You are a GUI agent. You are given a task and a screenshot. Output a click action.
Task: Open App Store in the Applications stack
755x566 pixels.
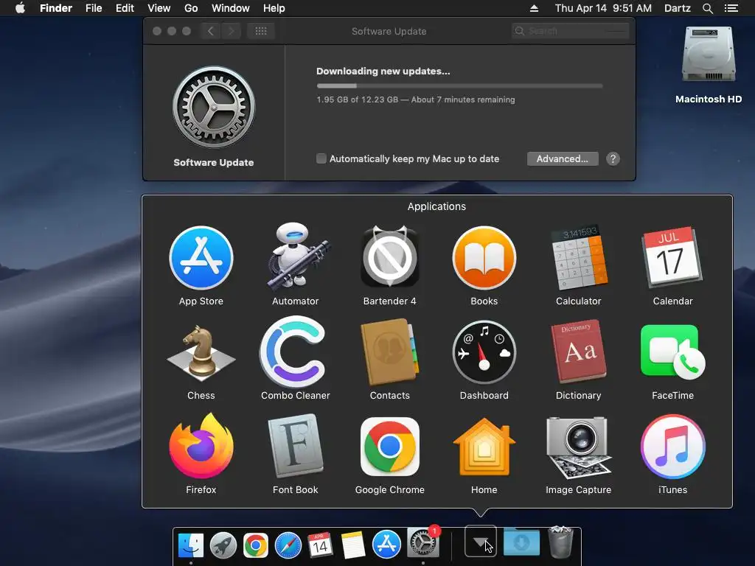pyautogui.click(x=201, y=259)
